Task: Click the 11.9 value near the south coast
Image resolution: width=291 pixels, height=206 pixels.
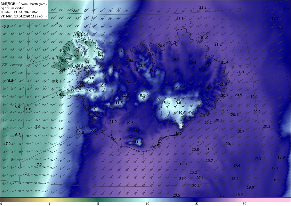Action: click(x=138, y=142)
